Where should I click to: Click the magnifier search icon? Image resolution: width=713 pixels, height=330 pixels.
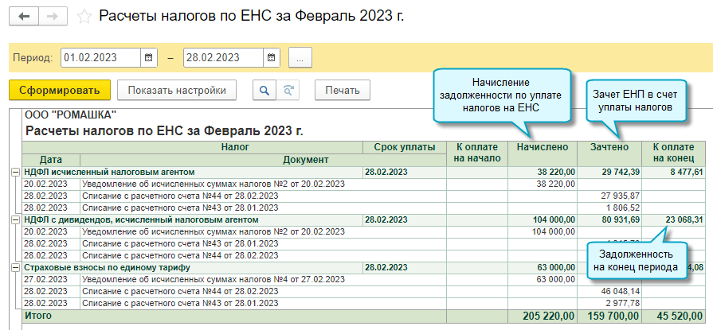coord(264,90)
